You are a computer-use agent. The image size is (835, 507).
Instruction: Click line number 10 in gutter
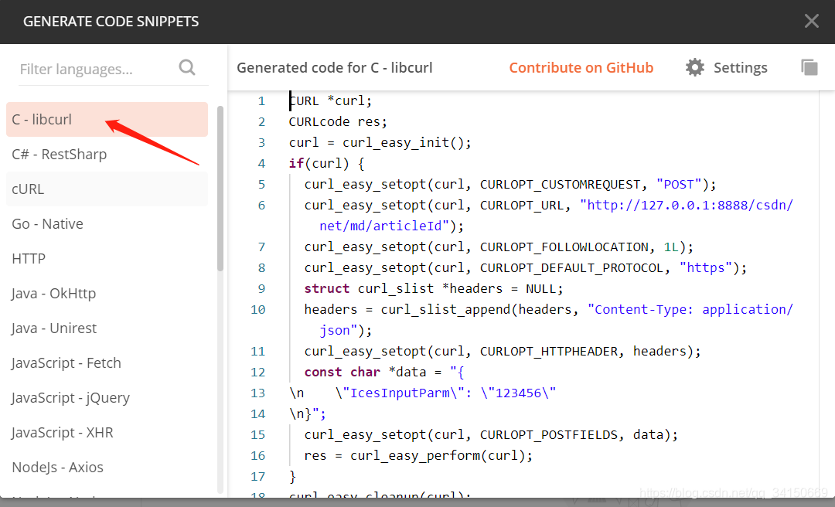pos(257,309)
